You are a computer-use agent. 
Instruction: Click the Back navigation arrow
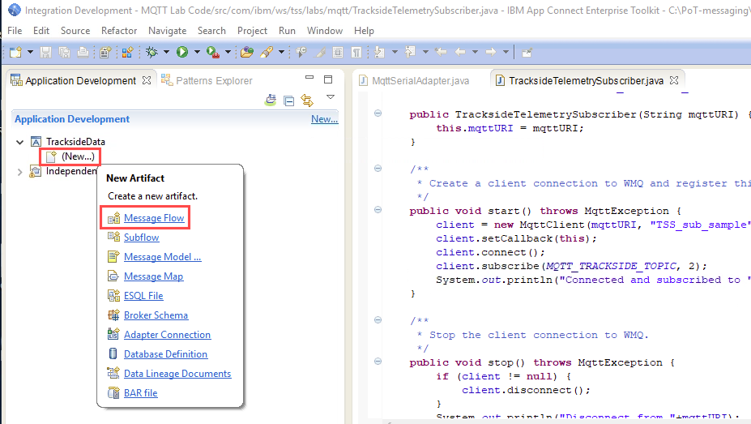(460, 52)
